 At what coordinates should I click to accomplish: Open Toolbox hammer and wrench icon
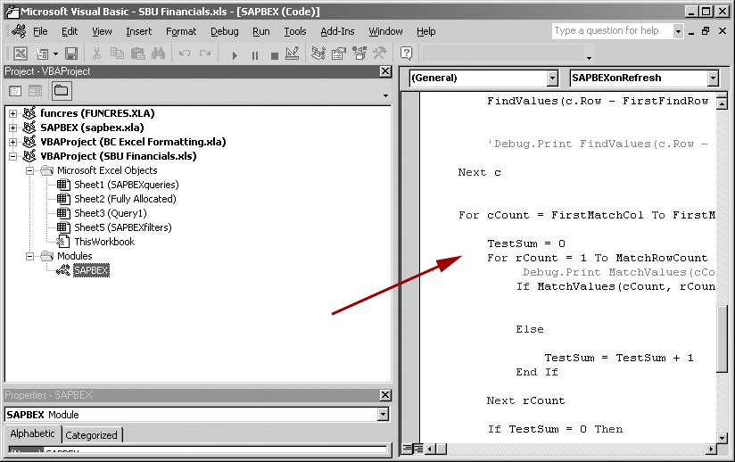379,54
